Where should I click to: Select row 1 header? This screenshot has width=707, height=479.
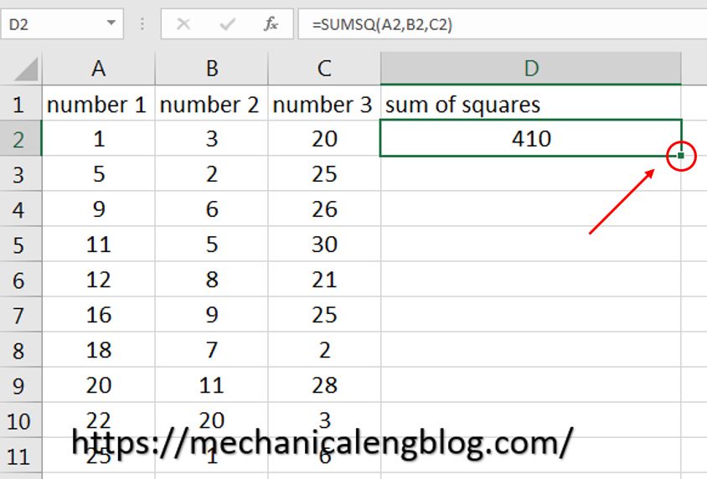(x=20, y=104)
